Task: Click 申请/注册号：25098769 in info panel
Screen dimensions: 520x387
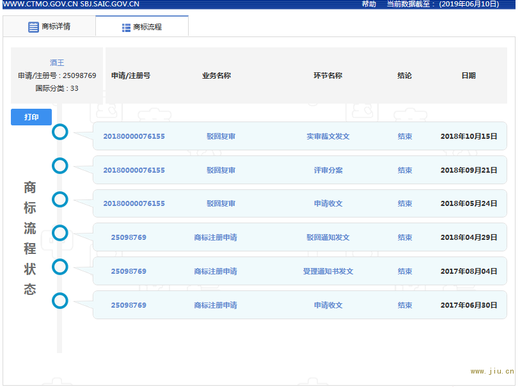Action: coord(57,75)
